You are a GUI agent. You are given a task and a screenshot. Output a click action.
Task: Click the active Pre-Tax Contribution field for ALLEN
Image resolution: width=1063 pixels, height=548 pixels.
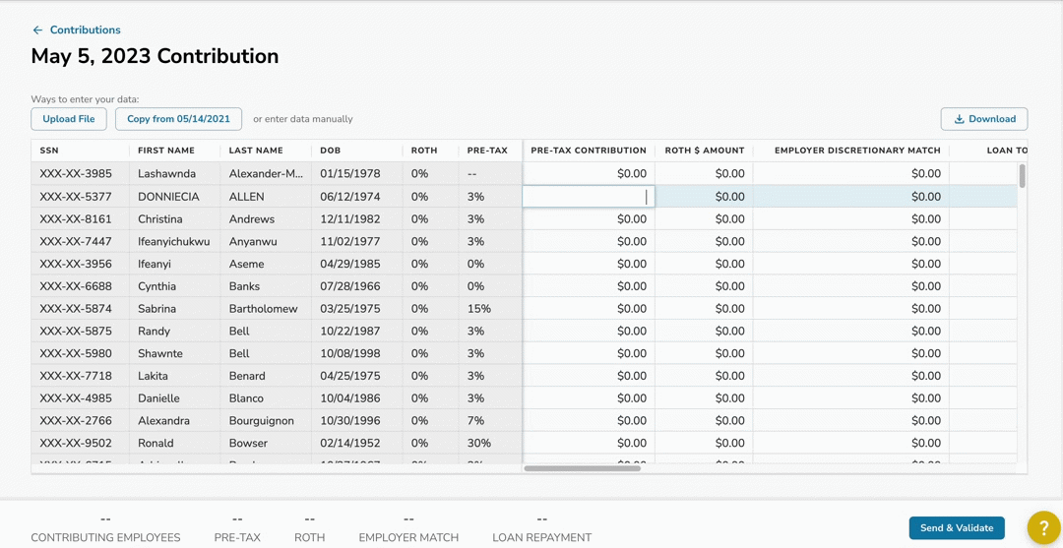pyautogui.click(x=588, y=197)
